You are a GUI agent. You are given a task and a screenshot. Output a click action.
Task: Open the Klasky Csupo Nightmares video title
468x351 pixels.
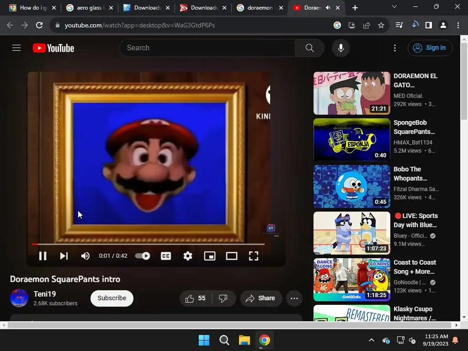click(x=415, y=314)
